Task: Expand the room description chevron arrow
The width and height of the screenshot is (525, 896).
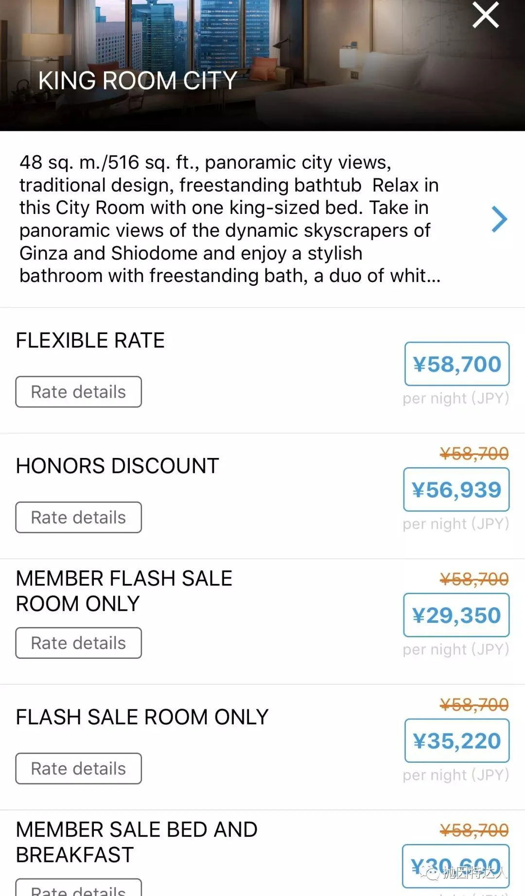Action: click(499, 219)
